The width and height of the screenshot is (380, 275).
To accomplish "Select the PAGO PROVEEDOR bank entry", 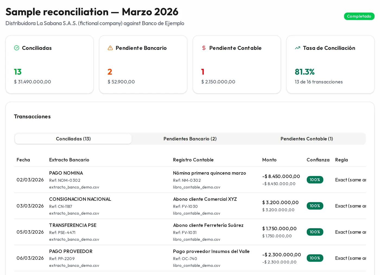I will pyautogui.click(x=71, y=251).
